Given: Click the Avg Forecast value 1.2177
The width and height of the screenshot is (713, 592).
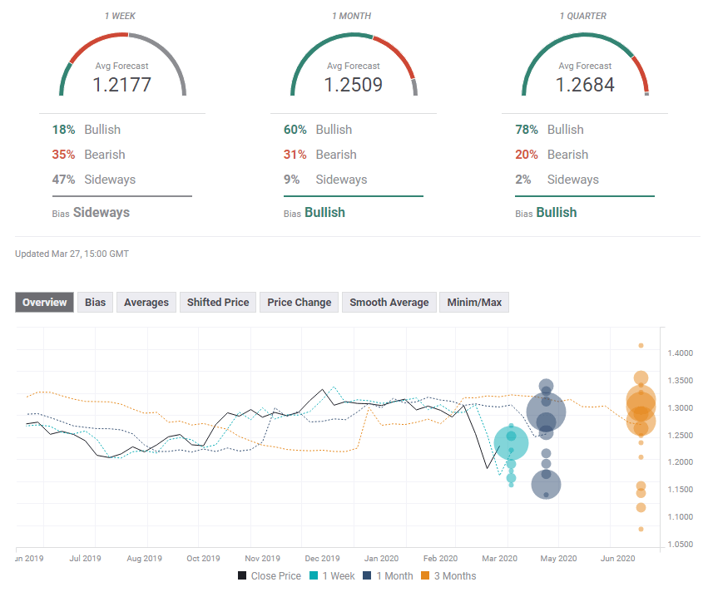Looking at the screenshot, I should click(x=121, y=83).
